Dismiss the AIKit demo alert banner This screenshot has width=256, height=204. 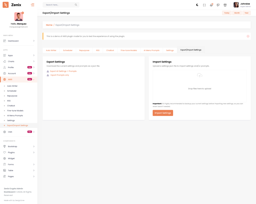(248, 36)
